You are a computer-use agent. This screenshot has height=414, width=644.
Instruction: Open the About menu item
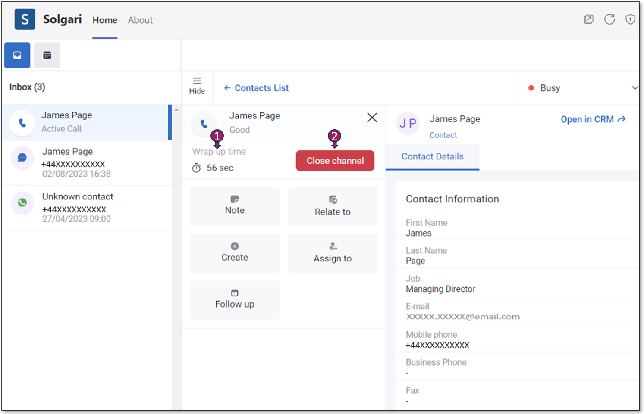(140, 20)
